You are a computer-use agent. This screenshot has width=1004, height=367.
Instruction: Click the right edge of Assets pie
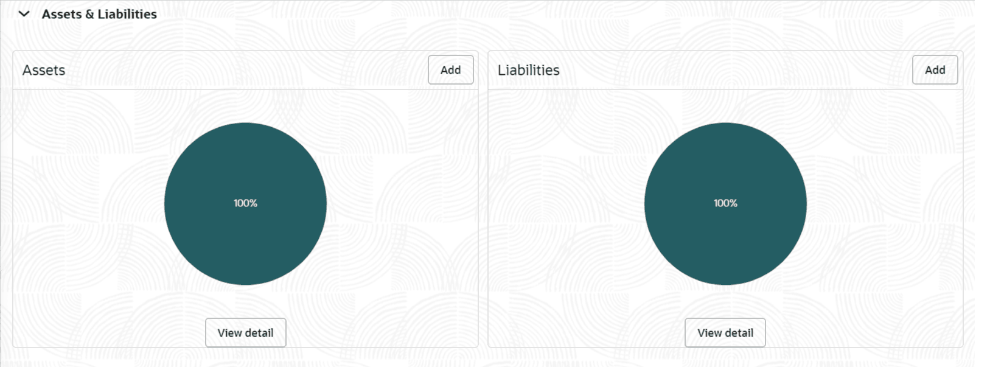[323, 204]
